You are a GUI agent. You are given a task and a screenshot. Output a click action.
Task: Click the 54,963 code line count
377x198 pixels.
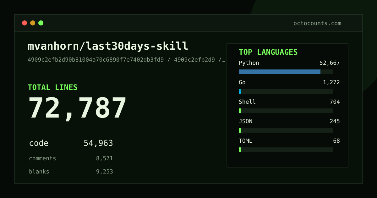coord(98,143)
